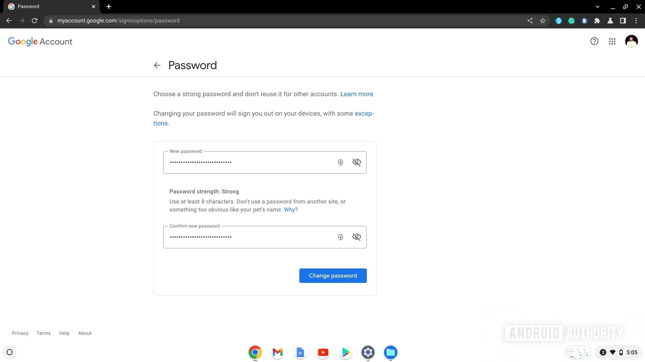Click the back arrow beside Password heading

(157, 65)
